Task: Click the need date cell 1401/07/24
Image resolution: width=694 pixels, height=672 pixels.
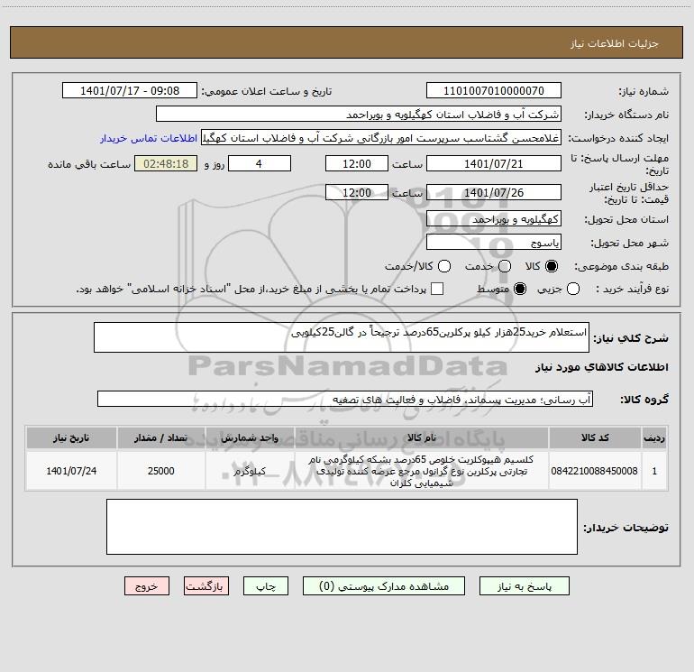Action: [71, 471]
